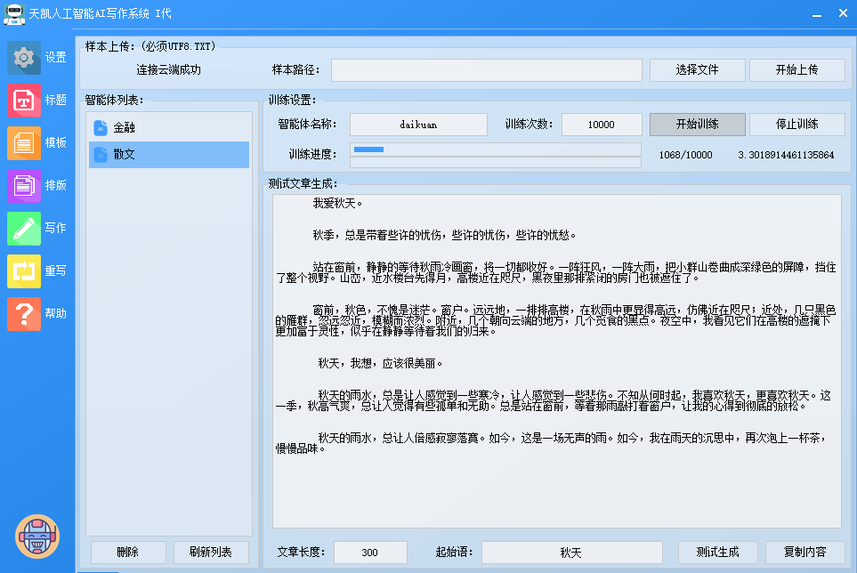Click the 选择文件 button

[x=697, y=70]
